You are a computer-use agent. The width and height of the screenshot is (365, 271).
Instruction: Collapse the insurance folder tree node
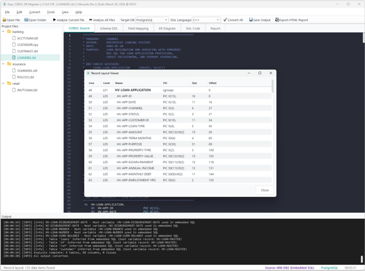coord(3,64)
